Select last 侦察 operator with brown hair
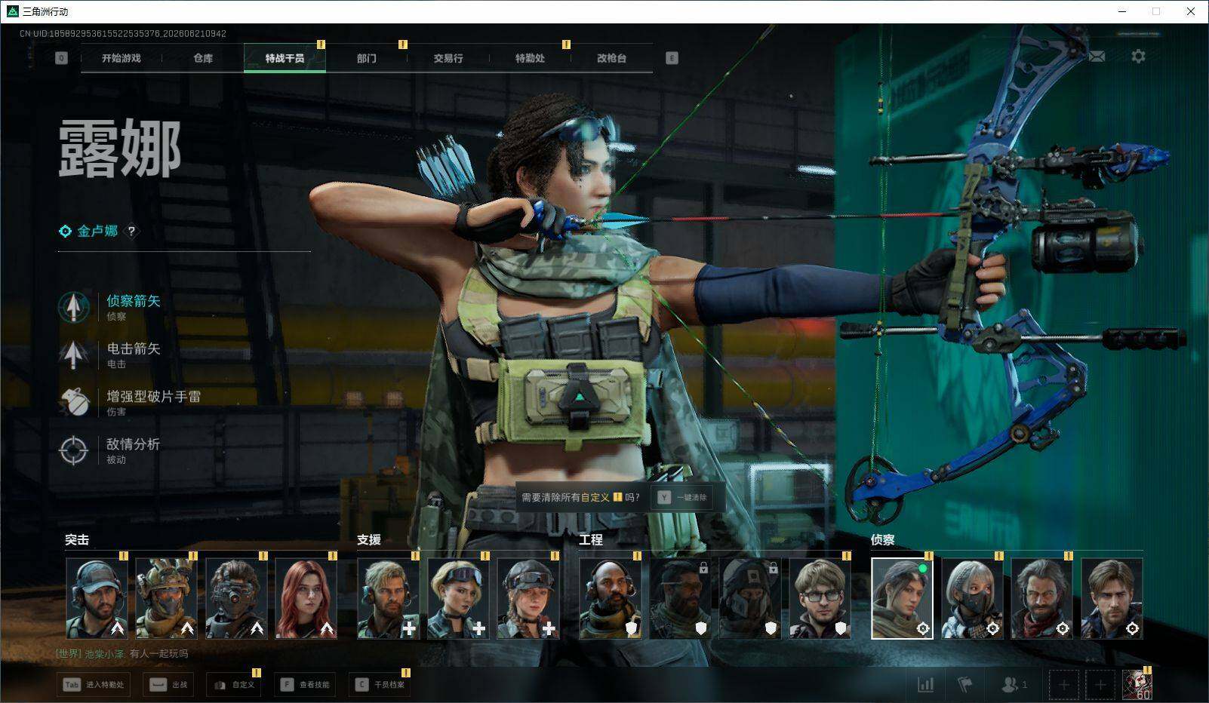The height and width of the screenshot is (703, 1209). 1112,598
